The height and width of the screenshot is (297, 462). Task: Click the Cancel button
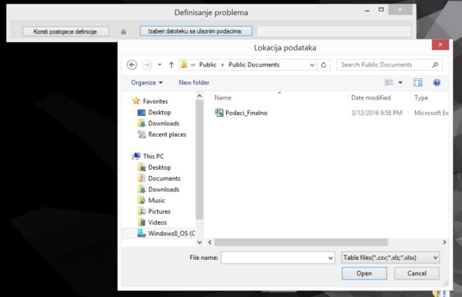[417, 273]
